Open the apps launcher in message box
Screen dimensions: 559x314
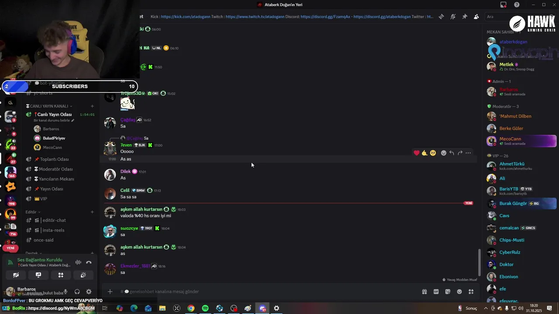click(471, 292)
